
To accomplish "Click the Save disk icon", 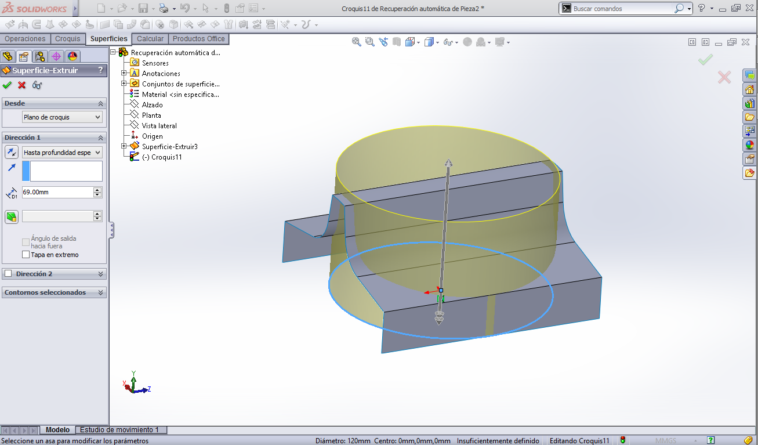I will 143,8.
